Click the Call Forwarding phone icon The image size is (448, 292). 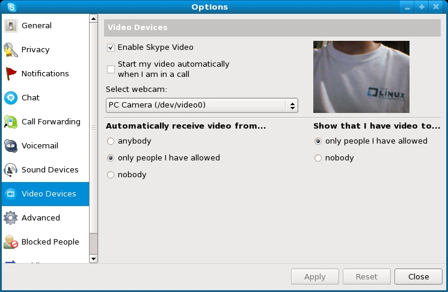click(11, 122)
